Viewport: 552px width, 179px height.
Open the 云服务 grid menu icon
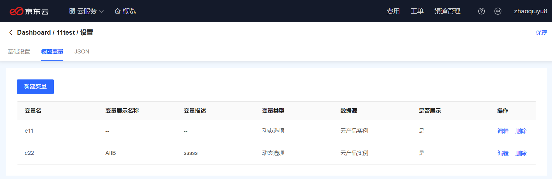tap(72, 11)
